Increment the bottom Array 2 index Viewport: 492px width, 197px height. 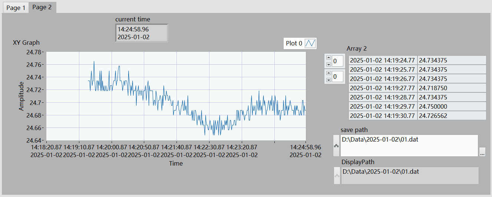pyautogui.click(x=328, y=73)
